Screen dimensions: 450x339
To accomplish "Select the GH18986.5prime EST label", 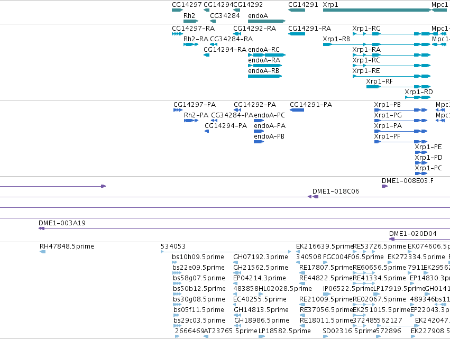I will [261, 321].
